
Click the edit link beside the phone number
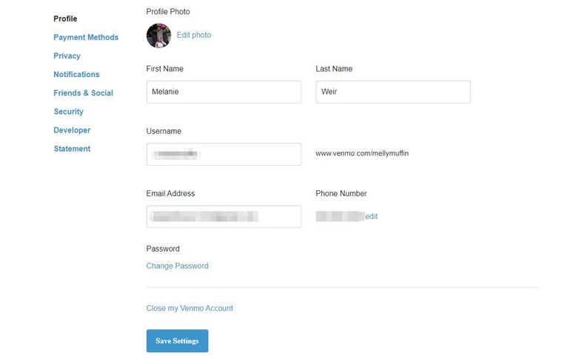(371, 216)
